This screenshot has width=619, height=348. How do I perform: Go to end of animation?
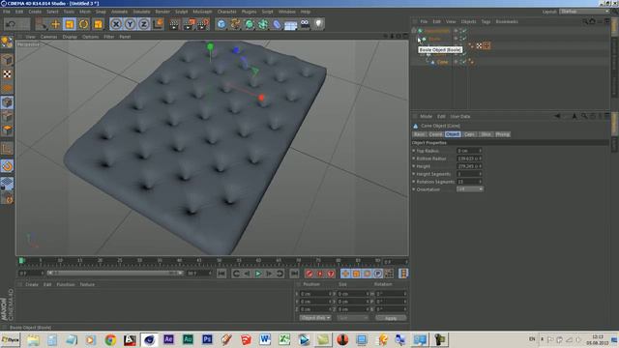[294, 274]
